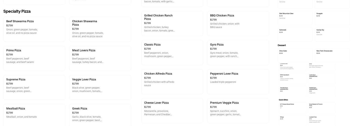Open the Veggie Lover Pizza card
353x126 pixels.
click(x=100, y=87)
